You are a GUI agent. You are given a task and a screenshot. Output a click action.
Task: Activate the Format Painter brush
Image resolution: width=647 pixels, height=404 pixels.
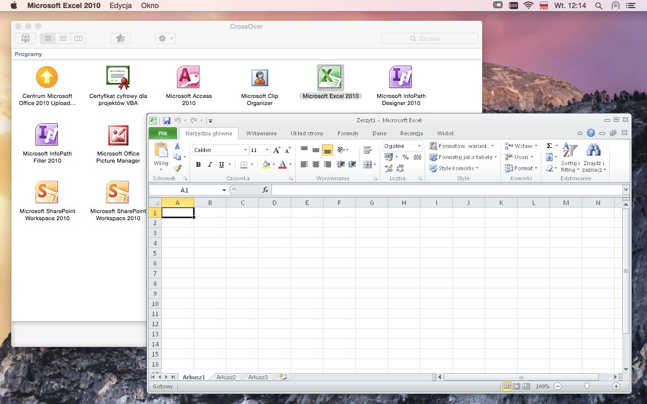177,168
